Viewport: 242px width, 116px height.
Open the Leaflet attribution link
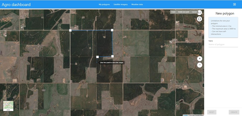point(186,115)
